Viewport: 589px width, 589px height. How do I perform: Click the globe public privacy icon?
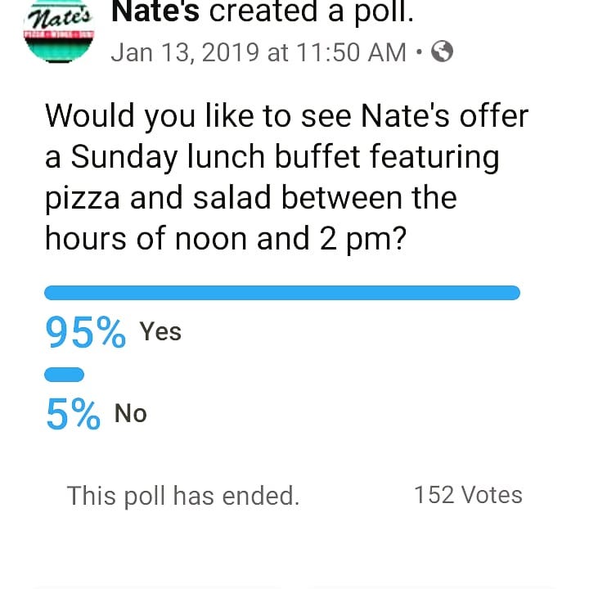(x=442, y=52)
